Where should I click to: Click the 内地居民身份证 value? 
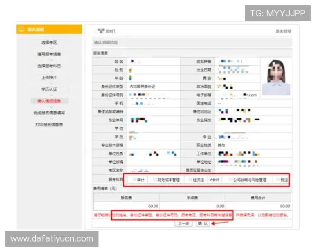click(x=142, y=87)
